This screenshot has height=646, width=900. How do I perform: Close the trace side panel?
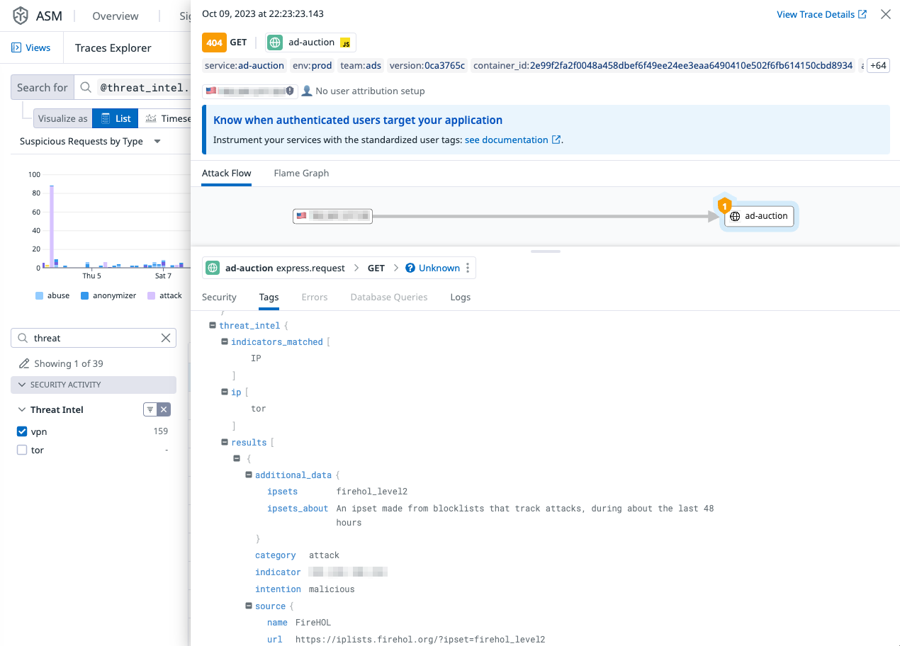tap(885, 14)
